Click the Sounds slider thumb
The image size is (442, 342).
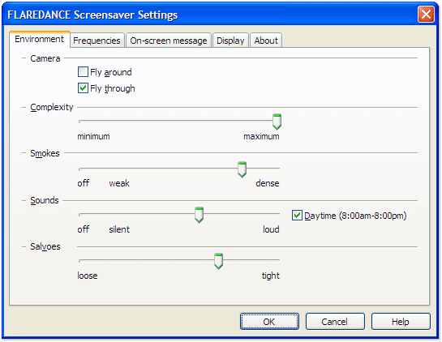coord(199,216)
